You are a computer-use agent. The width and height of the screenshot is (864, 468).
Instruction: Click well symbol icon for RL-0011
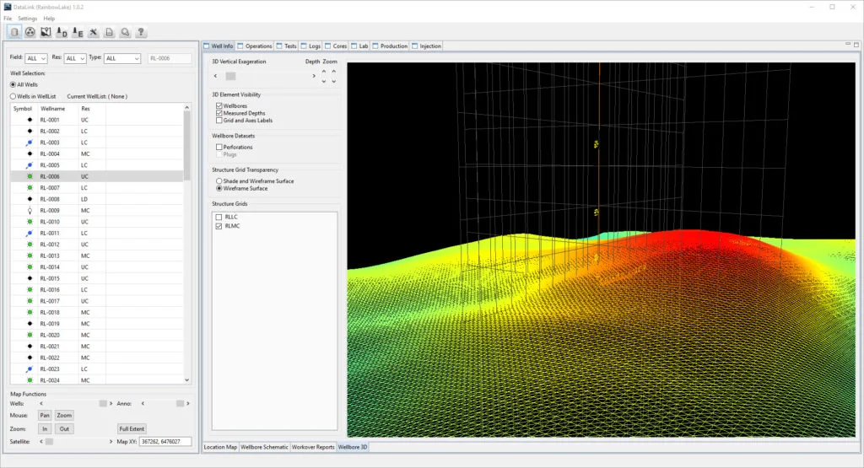(30, 234)
